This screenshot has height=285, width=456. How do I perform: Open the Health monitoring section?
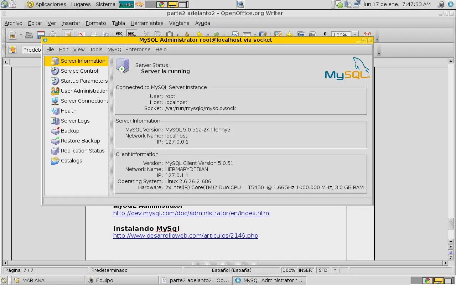tap(76, 111)
